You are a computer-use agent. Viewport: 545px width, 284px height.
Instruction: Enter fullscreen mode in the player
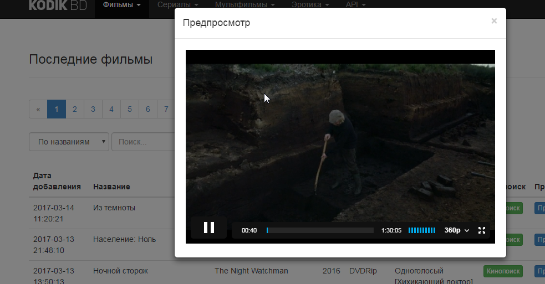(482, 230)
